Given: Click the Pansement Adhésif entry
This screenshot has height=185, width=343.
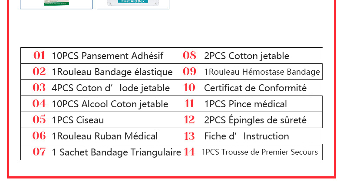Looking at the screenshot, I should [107, 56].
